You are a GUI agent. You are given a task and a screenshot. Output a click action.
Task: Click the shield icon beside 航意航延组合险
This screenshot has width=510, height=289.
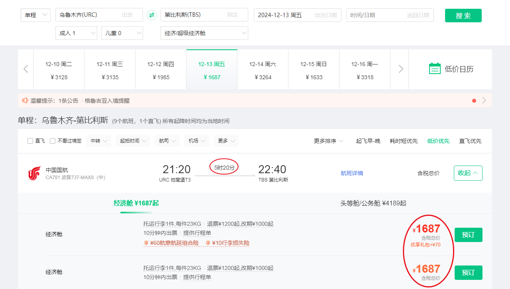146,242
